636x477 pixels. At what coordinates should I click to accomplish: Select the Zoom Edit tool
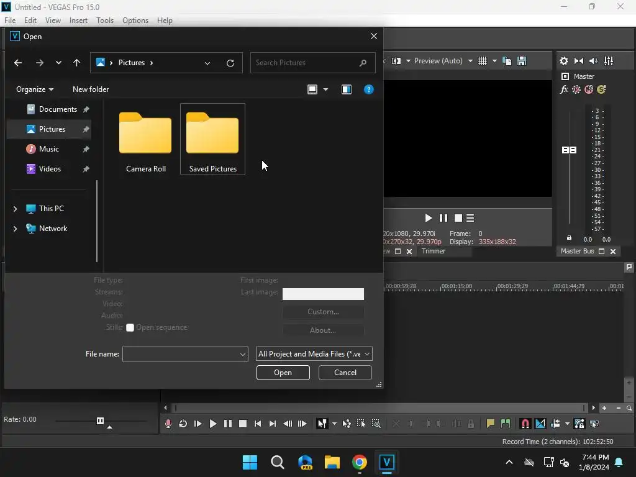(376, 424)
